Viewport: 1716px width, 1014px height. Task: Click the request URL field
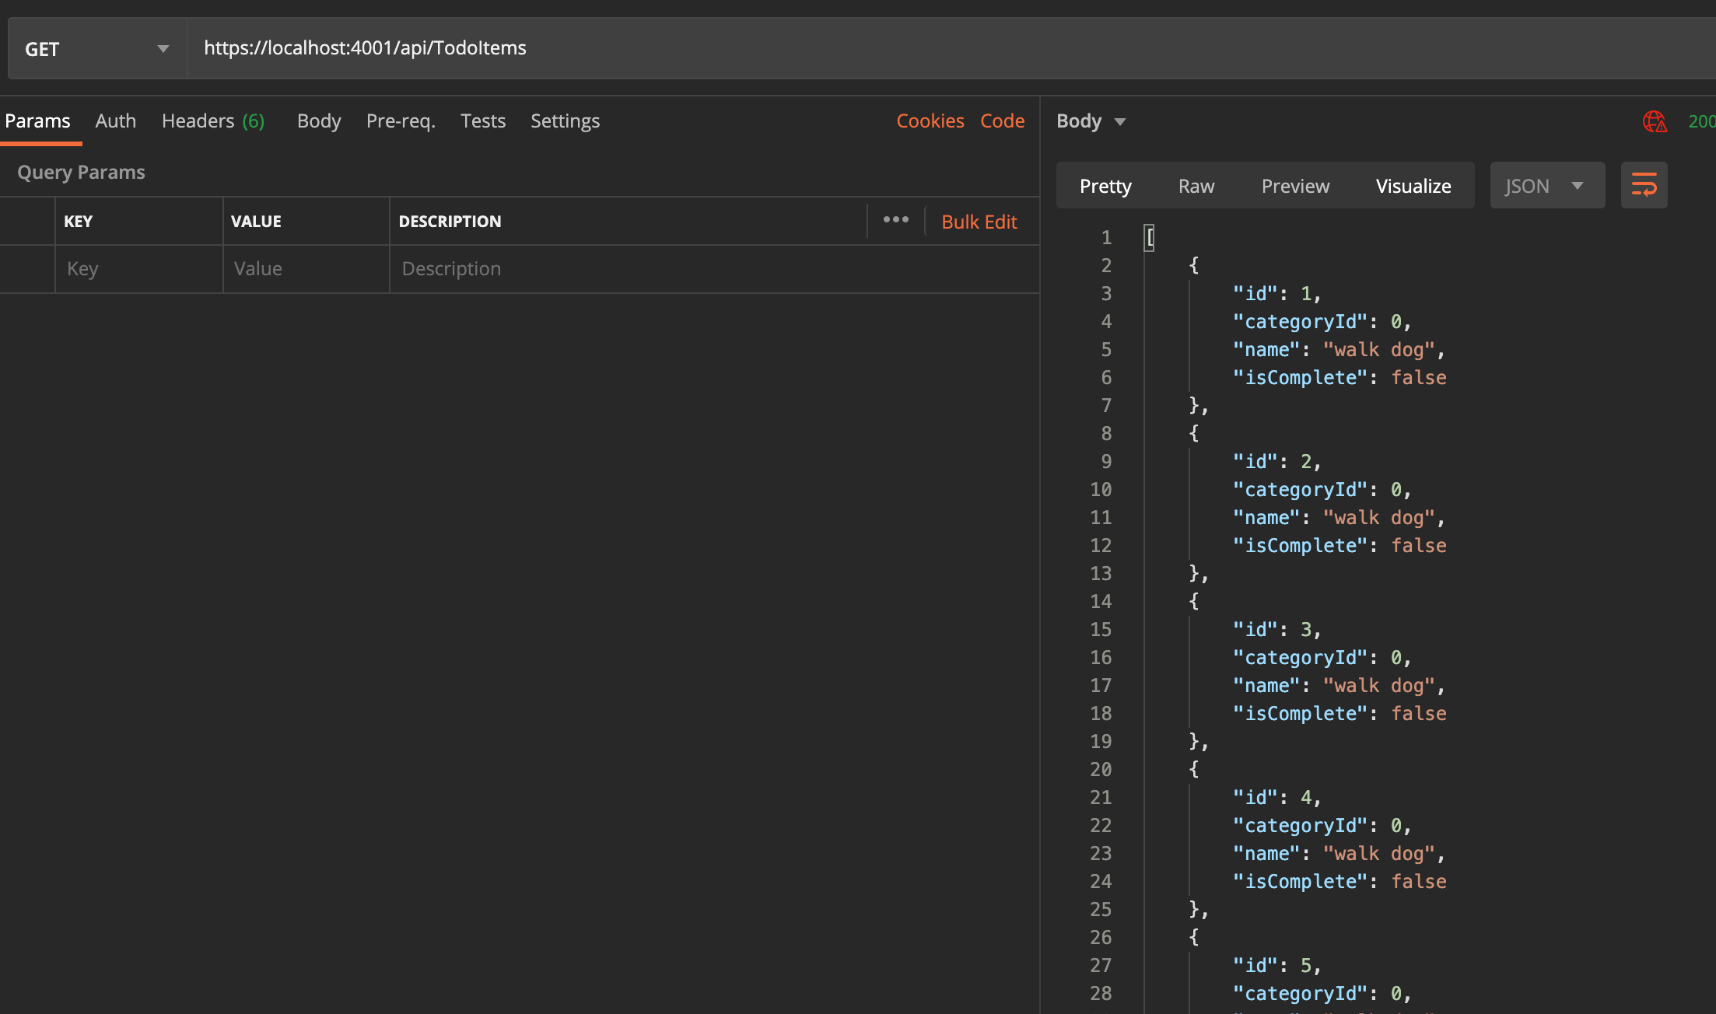[x=933, y=48]
